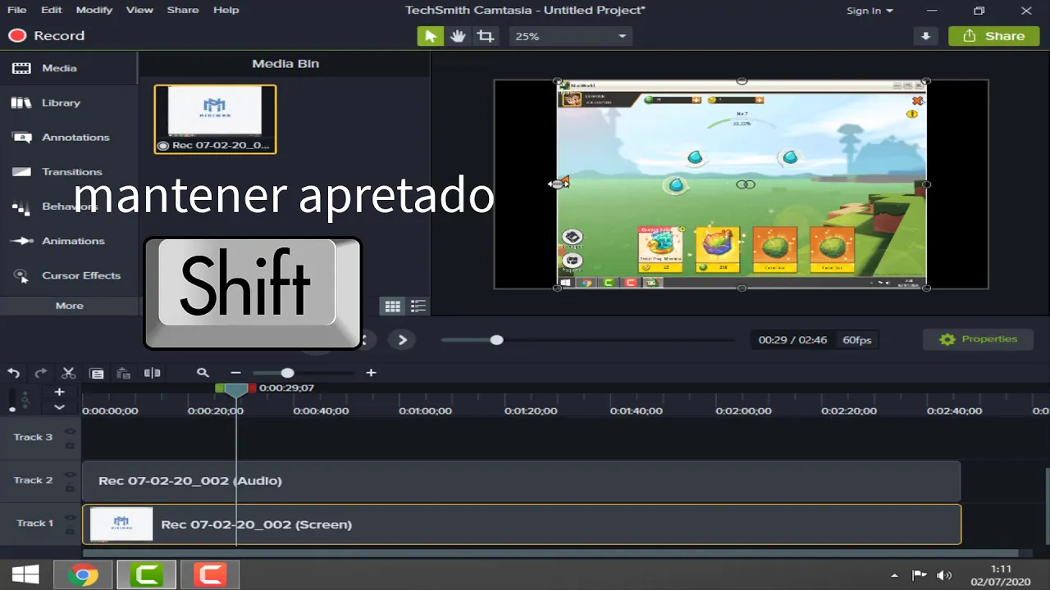
Task: Open the canvas zoom 25% dropdown
Action: (570, 36)
